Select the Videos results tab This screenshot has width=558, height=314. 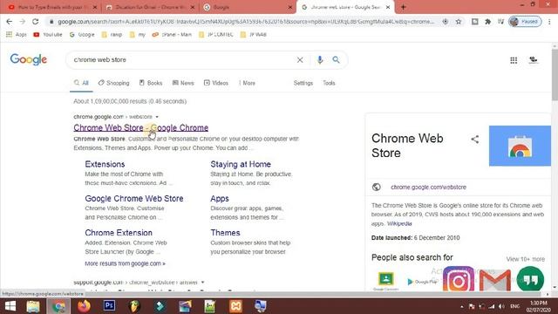click(x=215, y=83)
